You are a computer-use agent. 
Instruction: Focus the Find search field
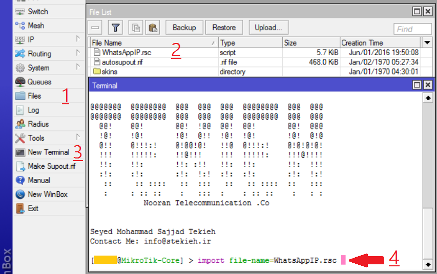pos(413,29)
